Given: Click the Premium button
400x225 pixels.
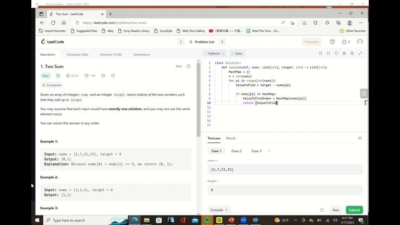Looking at the screenshot, I should click(x=311, y=42).
